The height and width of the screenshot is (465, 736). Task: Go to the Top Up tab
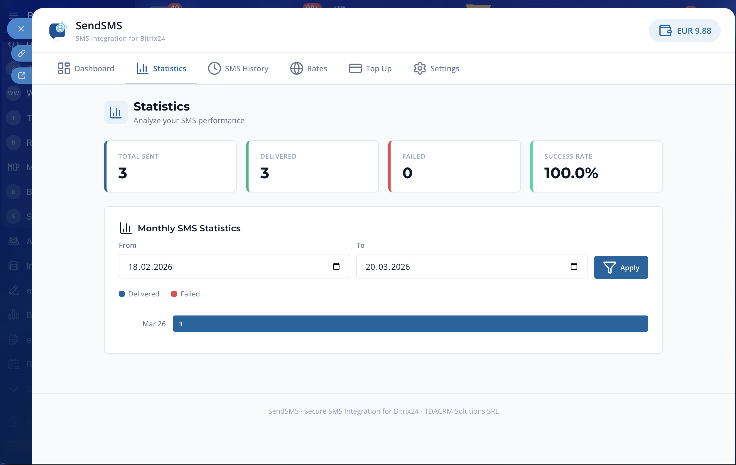(x=370, y=68)
